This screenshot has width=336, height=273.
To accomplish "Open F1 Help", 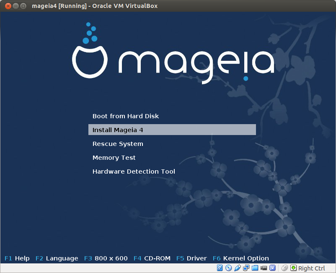I will pyautogui.click(x=17, y=258).
